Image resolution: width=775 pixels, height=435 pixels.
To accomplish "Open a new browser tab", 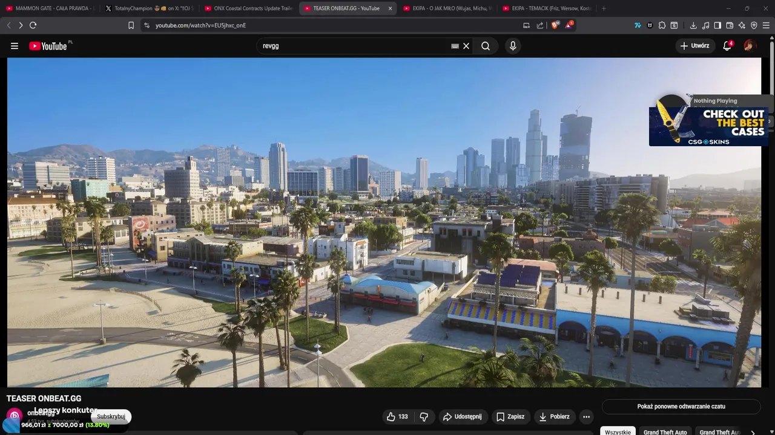I will coord(604,8).
